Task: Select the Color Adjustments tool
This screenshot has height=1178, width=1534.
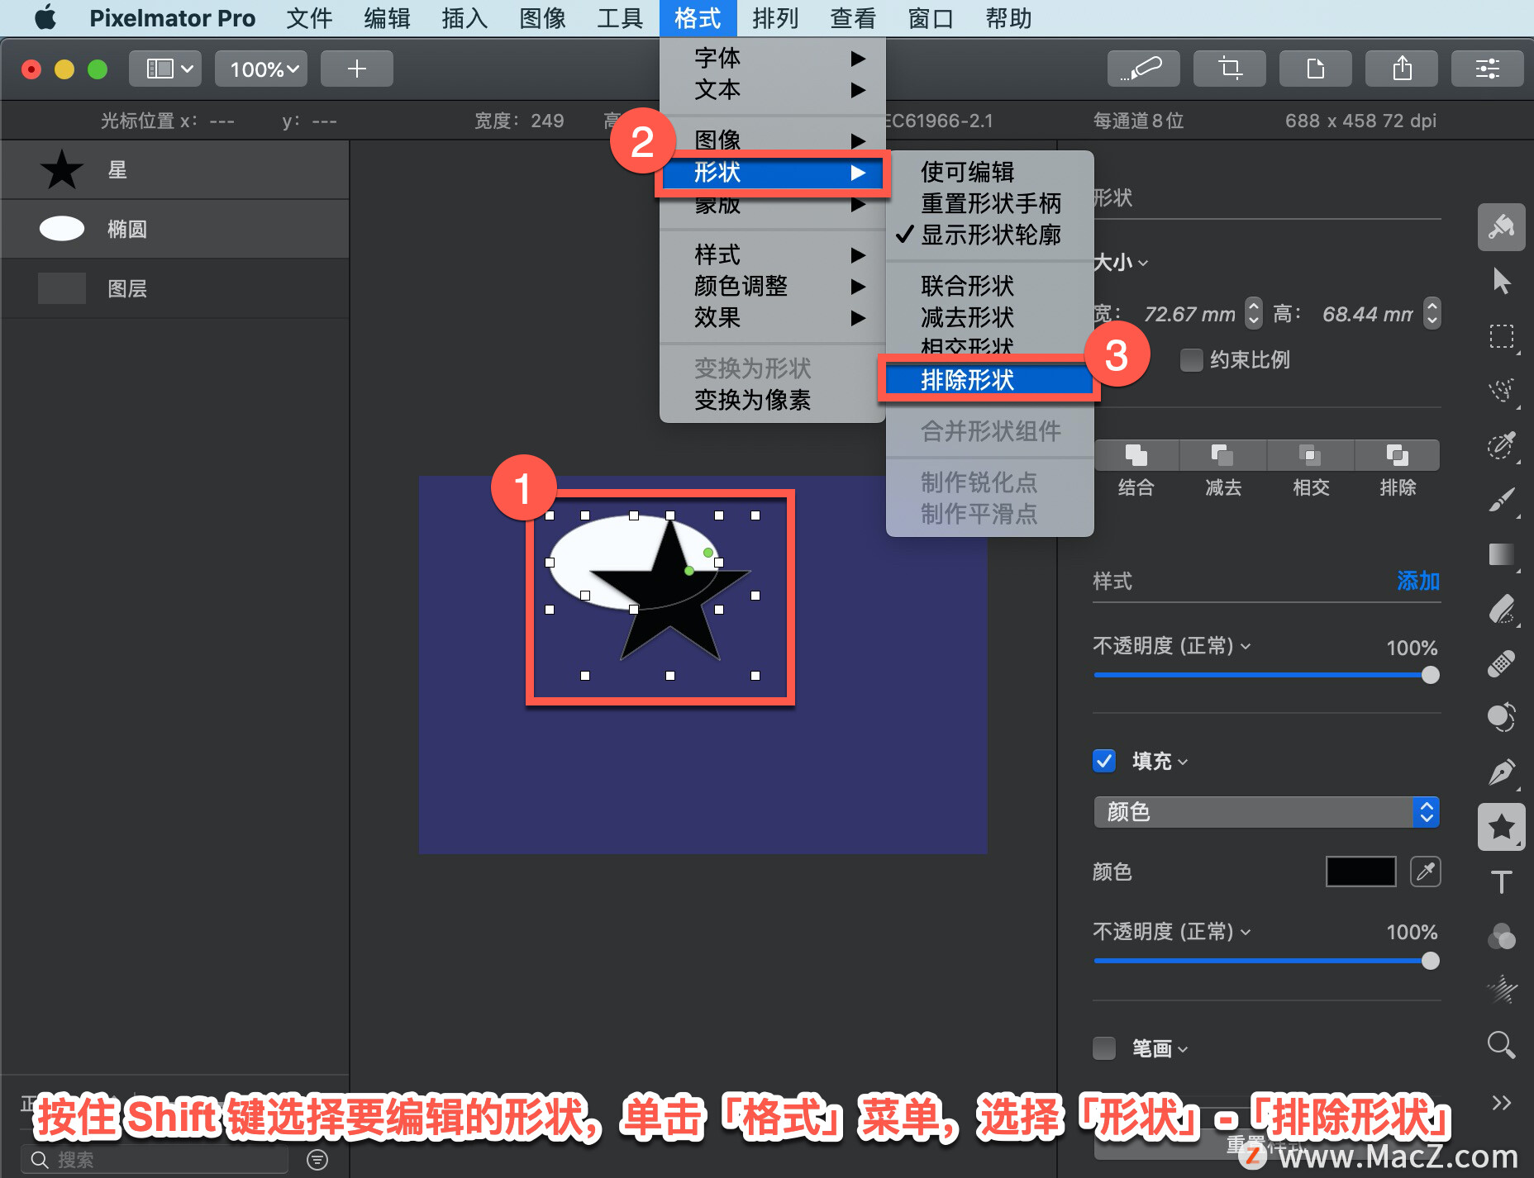Action: pyautogui.click(x=1501, y=936)
